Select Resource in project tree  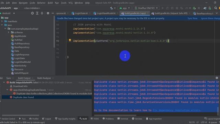tap(17, 69)
